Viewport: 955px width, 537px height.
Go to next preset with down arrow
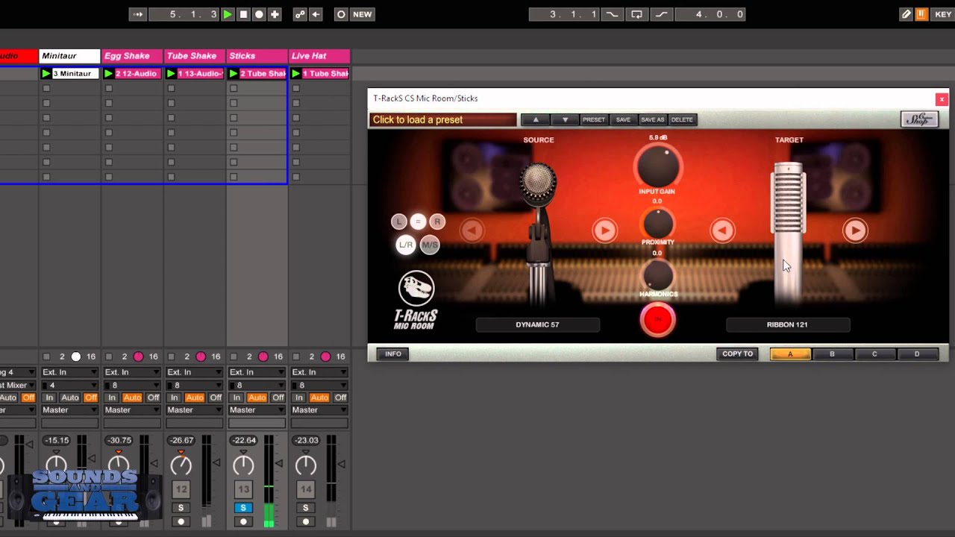[x=565, y=119]
